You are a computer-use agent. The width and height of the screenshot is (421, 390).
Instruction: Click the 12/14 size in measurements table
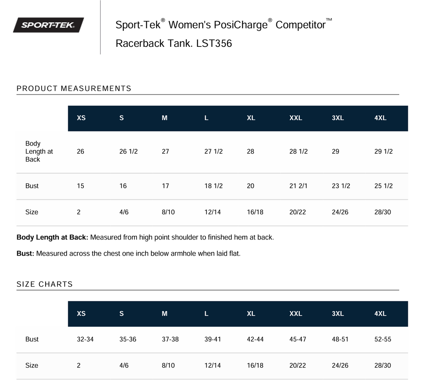tap(213, 212)
